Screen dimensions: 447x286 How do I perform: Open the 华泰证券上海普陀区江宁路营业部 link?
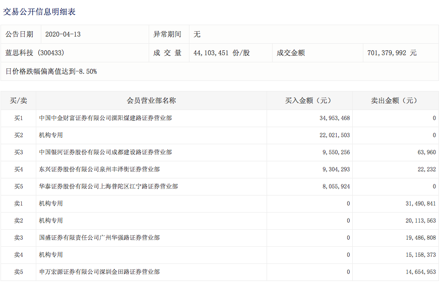point(108,186)
